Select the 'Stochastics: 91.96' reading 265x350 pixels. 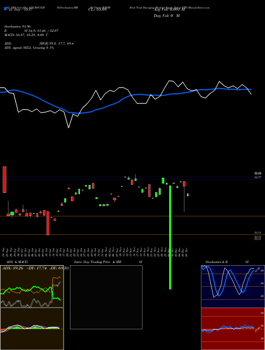17,27
